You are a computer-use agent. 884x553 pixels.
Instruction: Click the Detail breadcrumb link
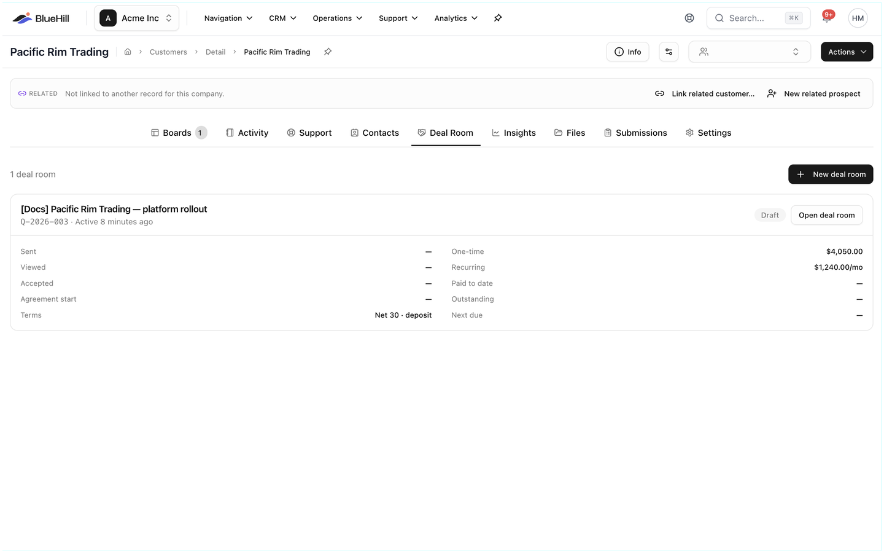[x=215, y=52]
